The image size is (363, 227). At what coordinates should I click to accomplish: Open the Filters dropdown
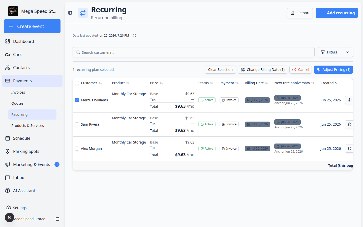[x=335, y=52]
